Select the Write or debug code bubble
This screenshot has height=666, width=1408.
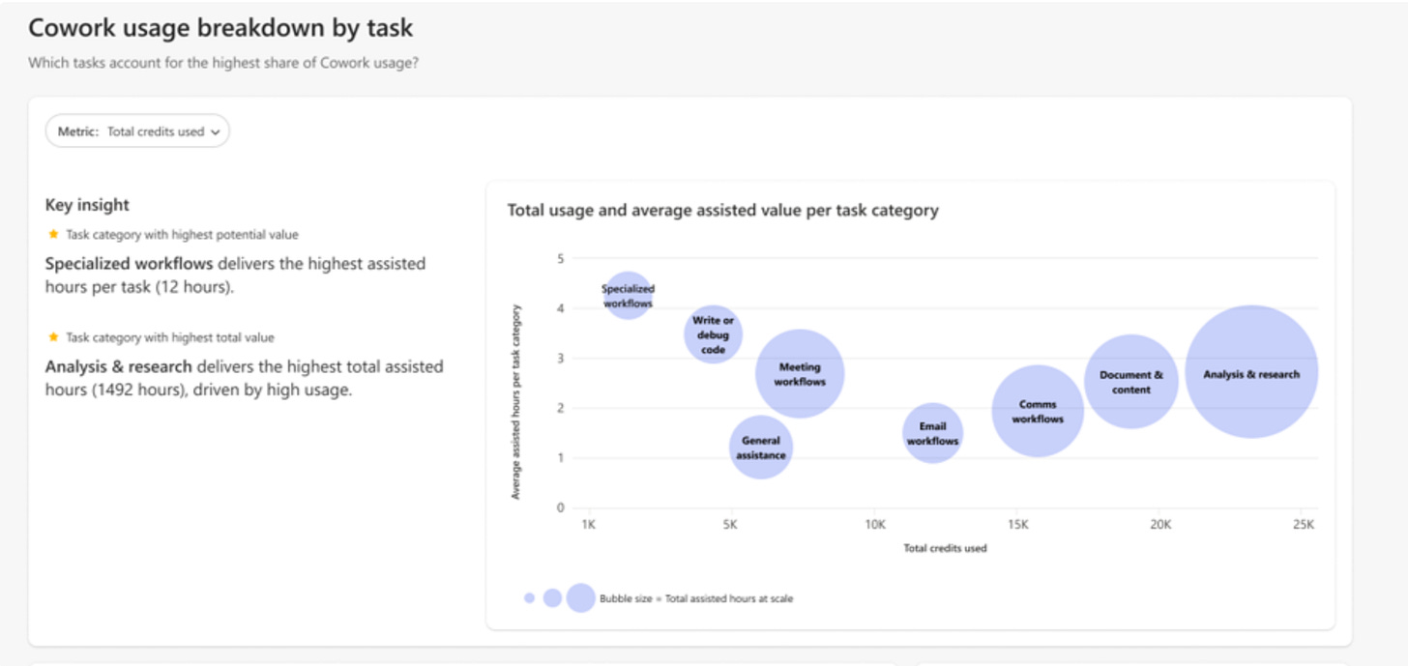tap(713, 334)
